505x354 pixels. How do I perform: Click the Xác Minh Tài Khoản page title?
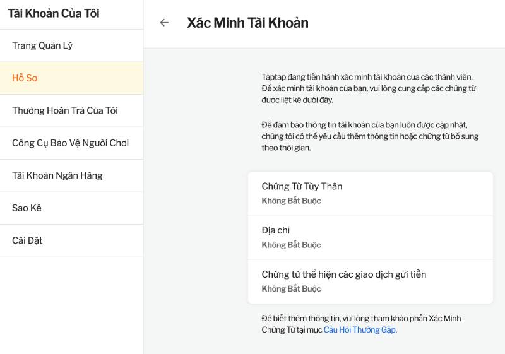point(247,23)
